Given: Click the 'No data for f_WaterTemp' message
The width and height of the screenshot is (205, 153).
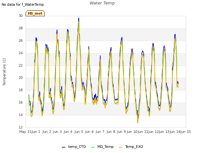Looking at the screenshot, I should [x=23, y=4].
